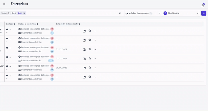The image size is (208, 111).
Task: Star the row with 1 unlettered payment
Action: pyautogui.click(x=90, y=31)
